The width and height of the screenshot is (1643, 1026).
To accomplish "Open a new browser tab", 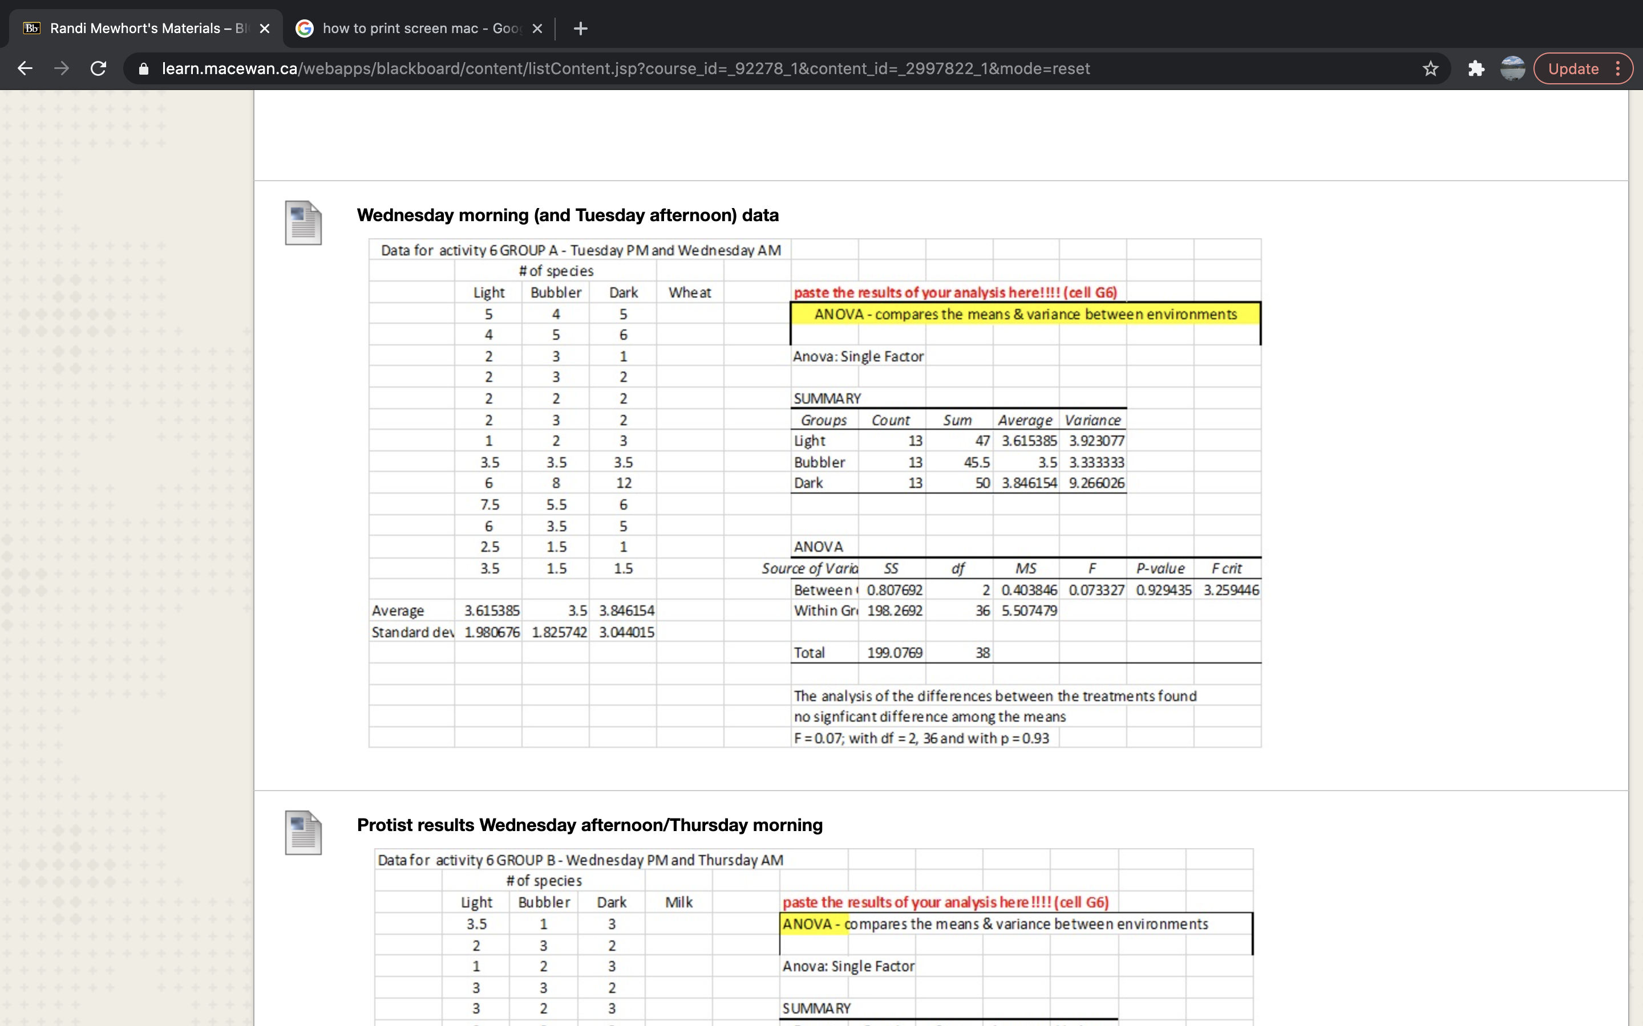I will [x=580, y=28].
